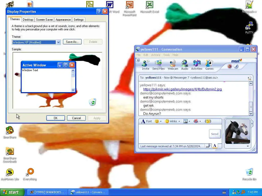Click the blue brush icon beside block
Image resolution: width=262 pixels, height=196 pixels.
coord(236,66)
